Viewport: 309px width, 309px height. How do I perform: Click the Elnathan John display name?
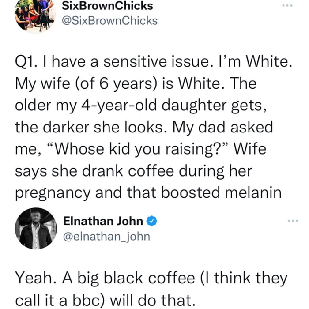point(103,221)
